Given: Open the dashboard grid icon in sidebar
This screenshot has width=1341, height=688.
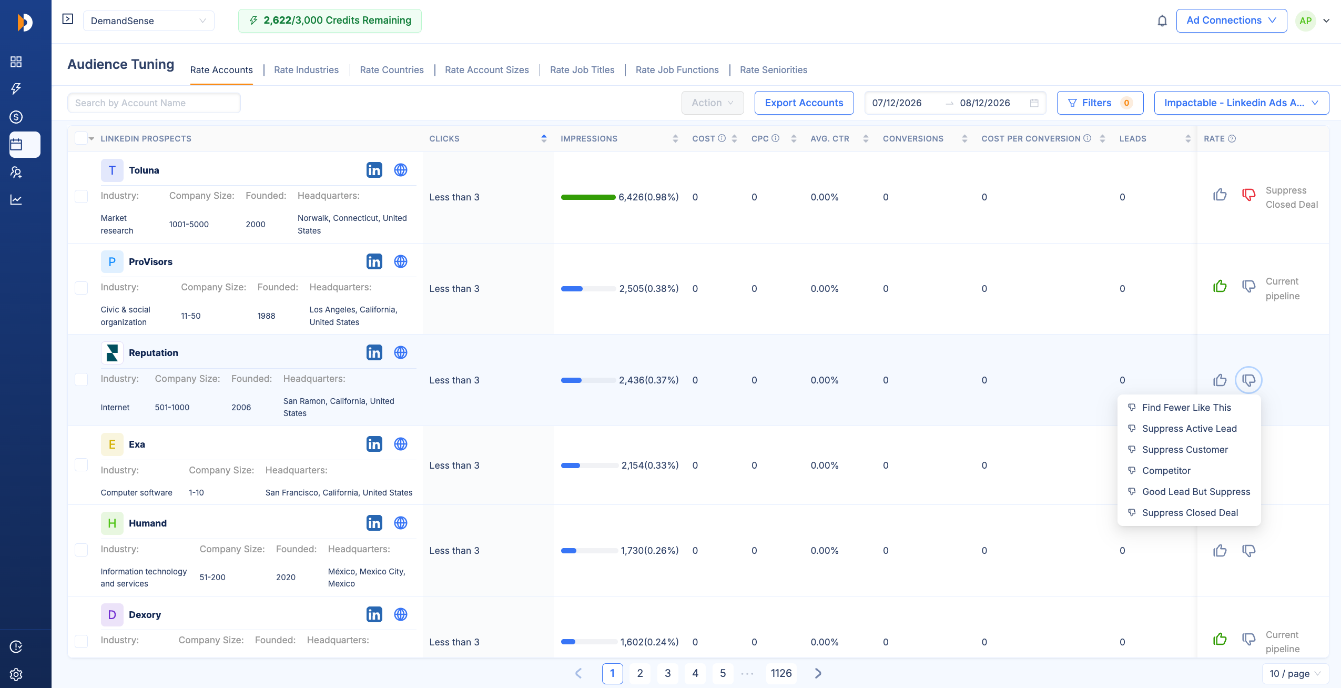Looking at the screenshot, I should coord(16,62).
